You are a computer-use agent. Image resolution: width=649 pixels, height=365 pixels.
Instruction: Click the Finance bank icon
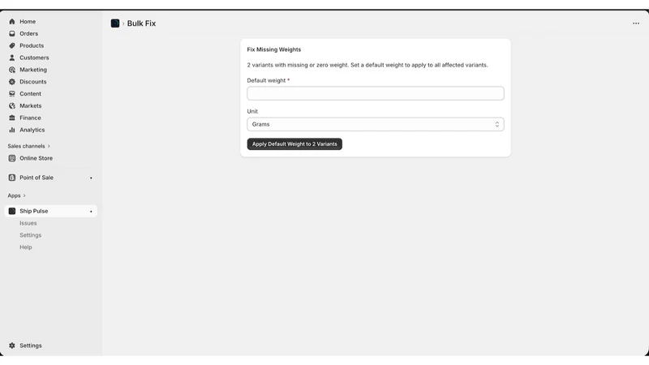pos(12,118)
